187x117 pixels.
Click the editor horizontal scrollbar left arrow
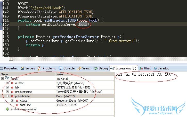(11, 59)
